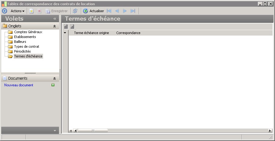
Task: Click green plus icon beside Nouveau document
Action: [x=53, y=85]
